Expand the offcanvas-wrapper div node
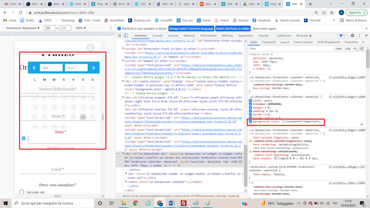The image size is (370, 208). [x=123, y=97]
